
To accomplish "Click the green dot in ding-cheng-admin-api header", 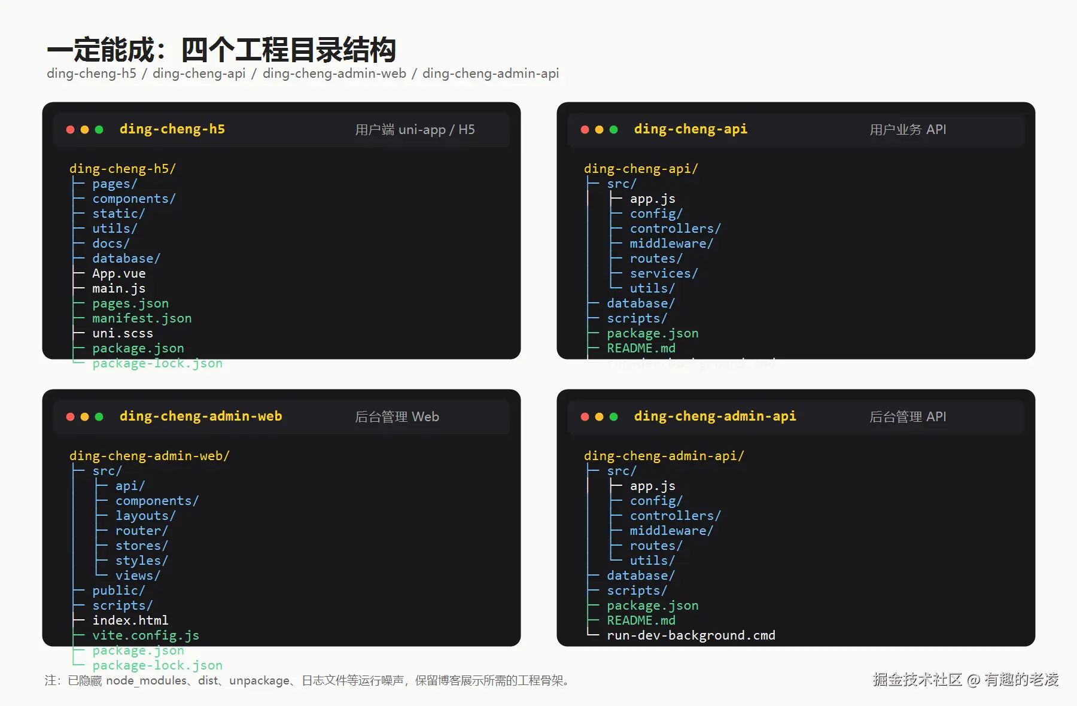I will (x=614, y=417).
